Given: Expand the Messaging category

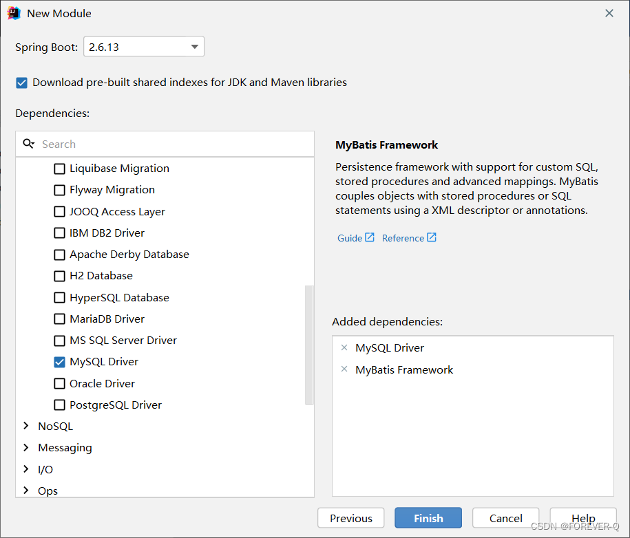Looking at the screenshot, I should coord(26,447).
